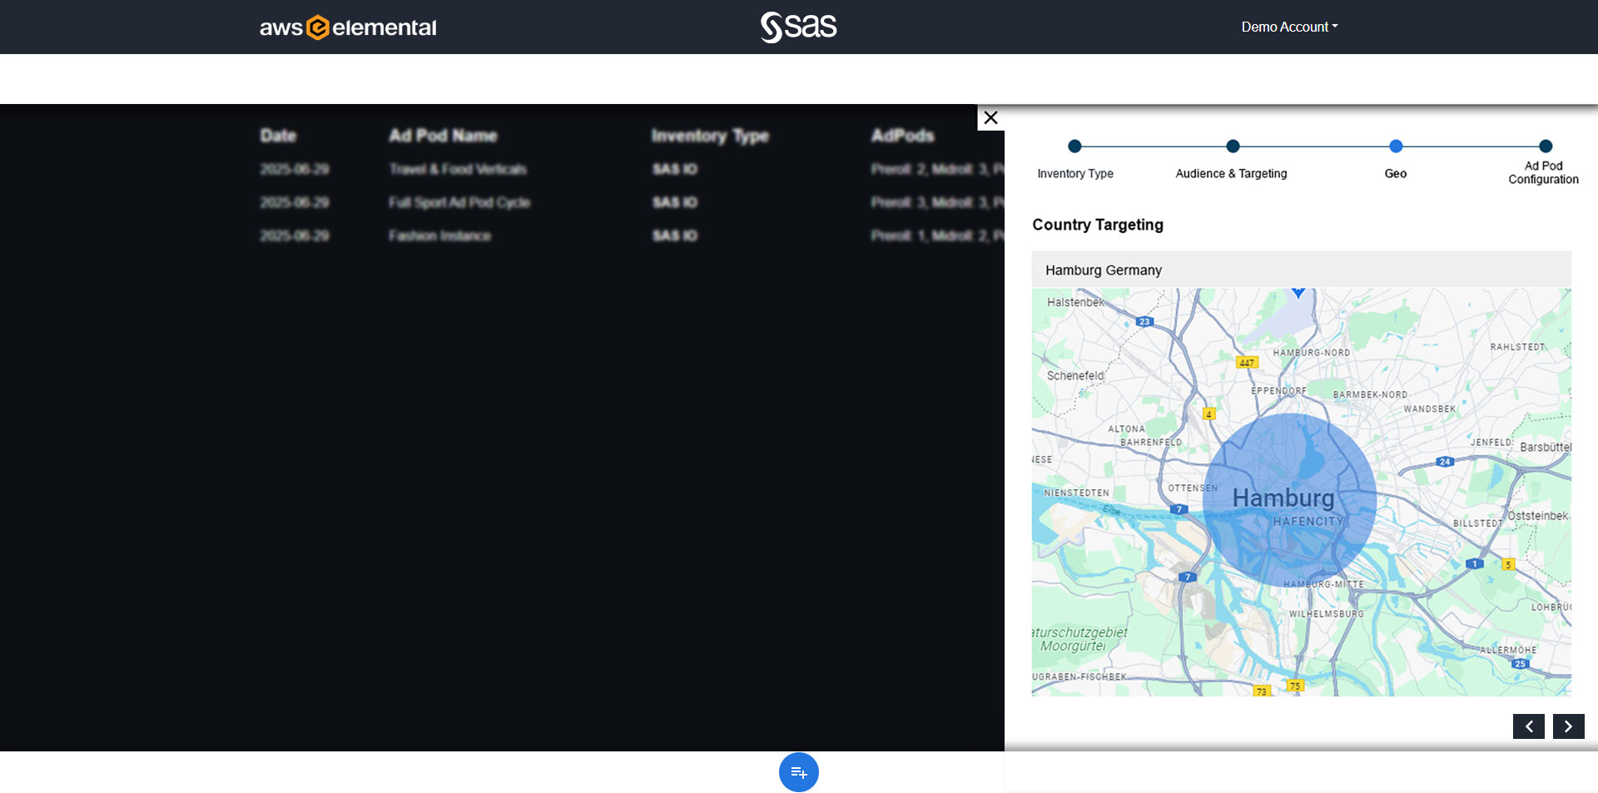Click the Ad Pod Name column header

pyautogui.click(x=443, y=136)
